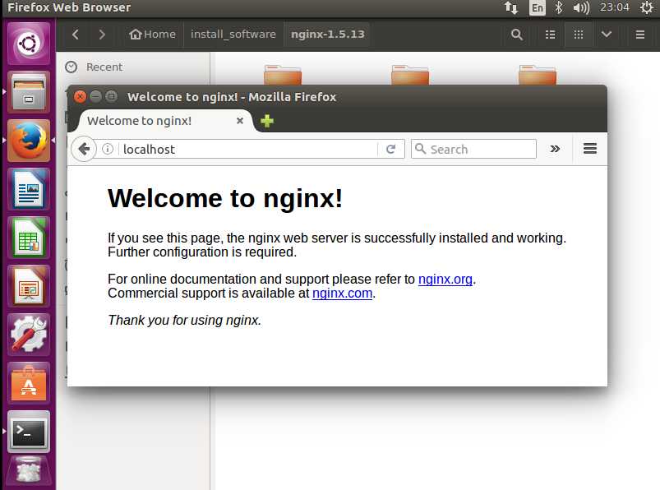Open third folder in Files window

coord(538,75)
